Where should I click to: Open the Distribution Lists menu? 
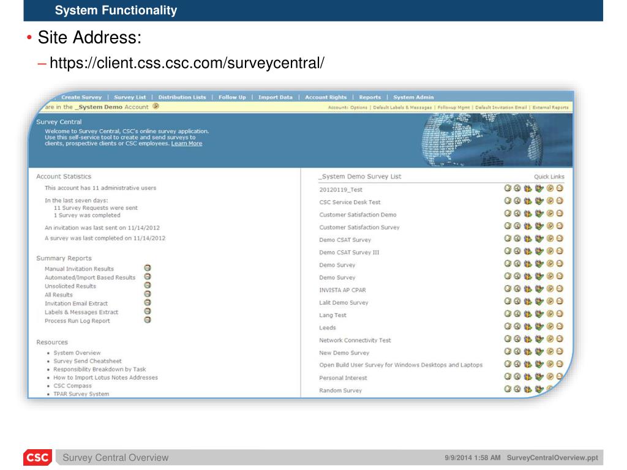pyautogui.click(x=182, y=97)
